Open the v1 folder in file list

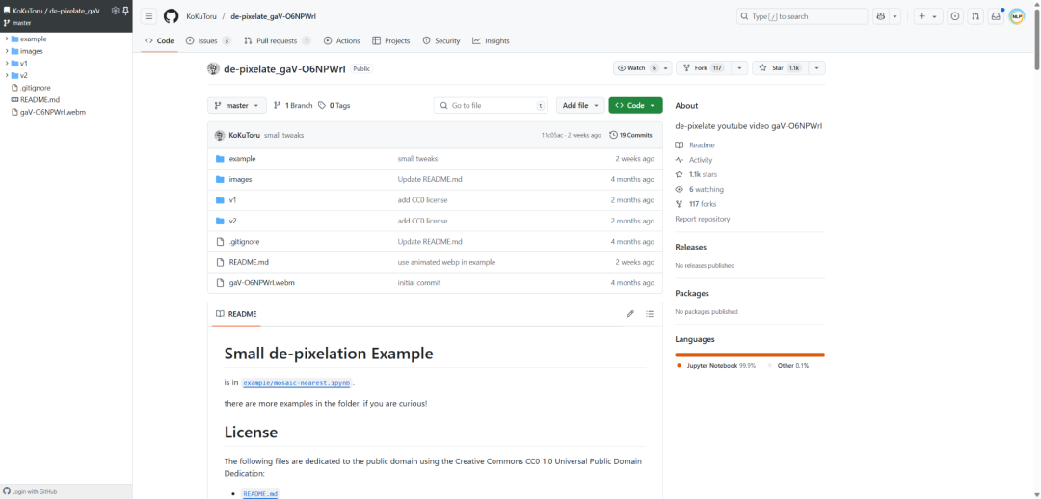233,199
